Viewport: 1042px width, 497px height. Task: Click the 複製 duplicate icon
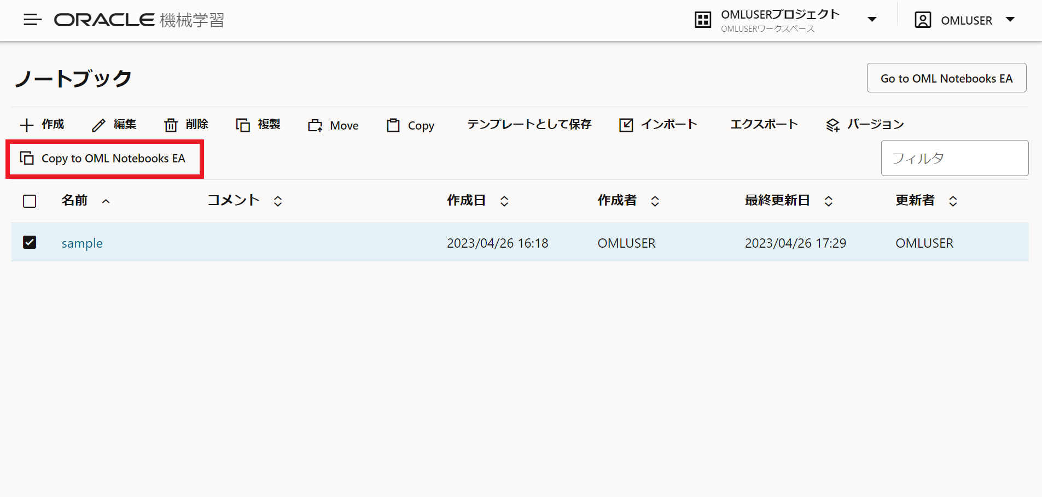243,125
